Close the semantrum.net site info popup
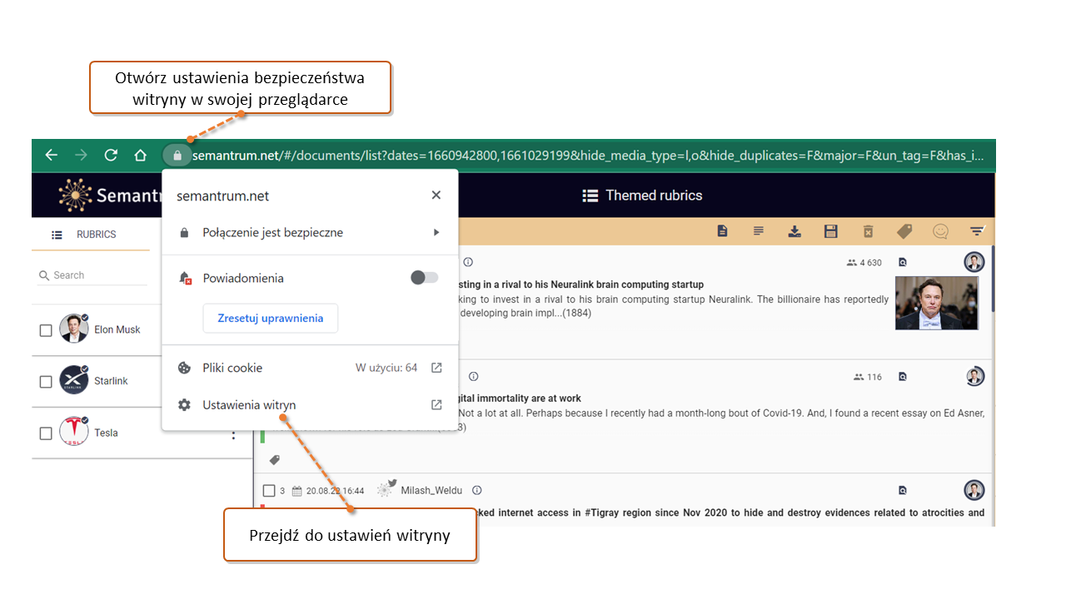This screenshot has width=1066, height=599. (x=436, y=196)
